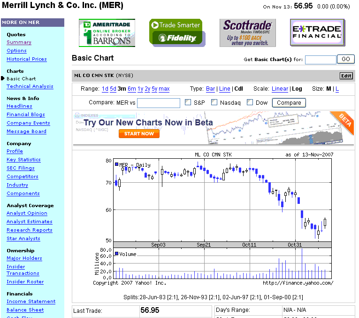
Task: Open Company Events
Action: click(28, 123)
